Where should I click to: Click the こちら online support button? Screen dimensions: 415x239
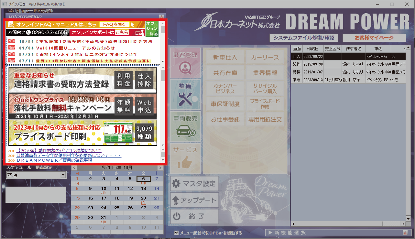tap(122, 32)
